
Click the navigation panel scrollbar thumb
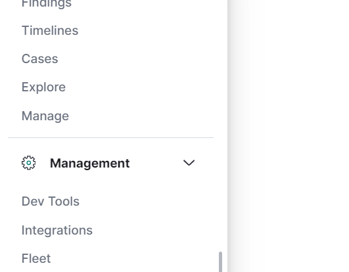point(220,261)
